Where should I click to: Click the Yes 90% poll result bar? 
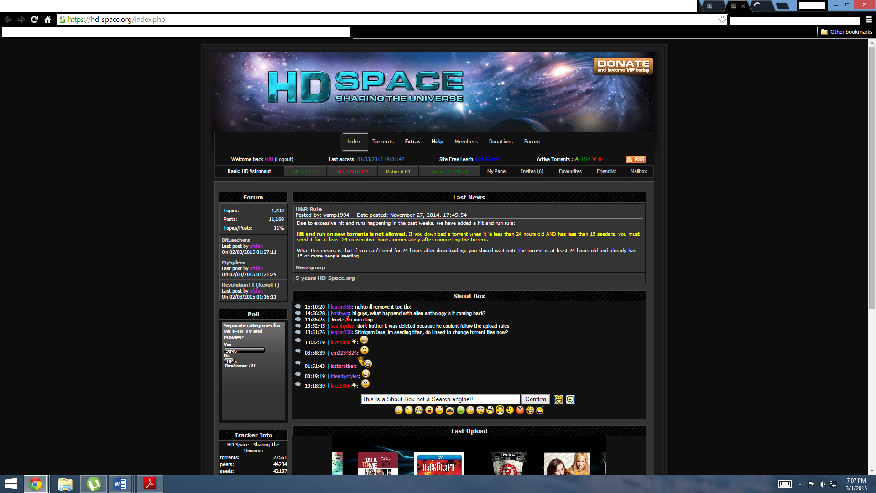244,351
